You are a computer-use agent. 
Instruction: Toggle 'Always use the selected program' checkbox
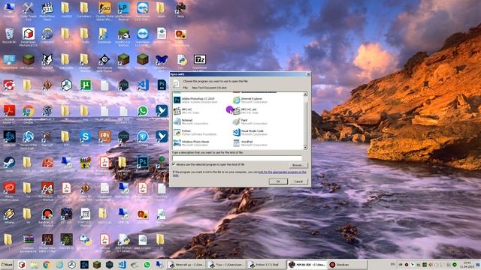click(x=174, y=165)
